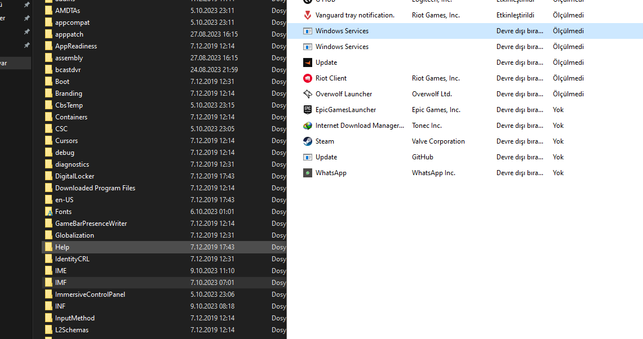
Task: Click the IMF date 7.10.2023 07:01
Action: point(212,283)
